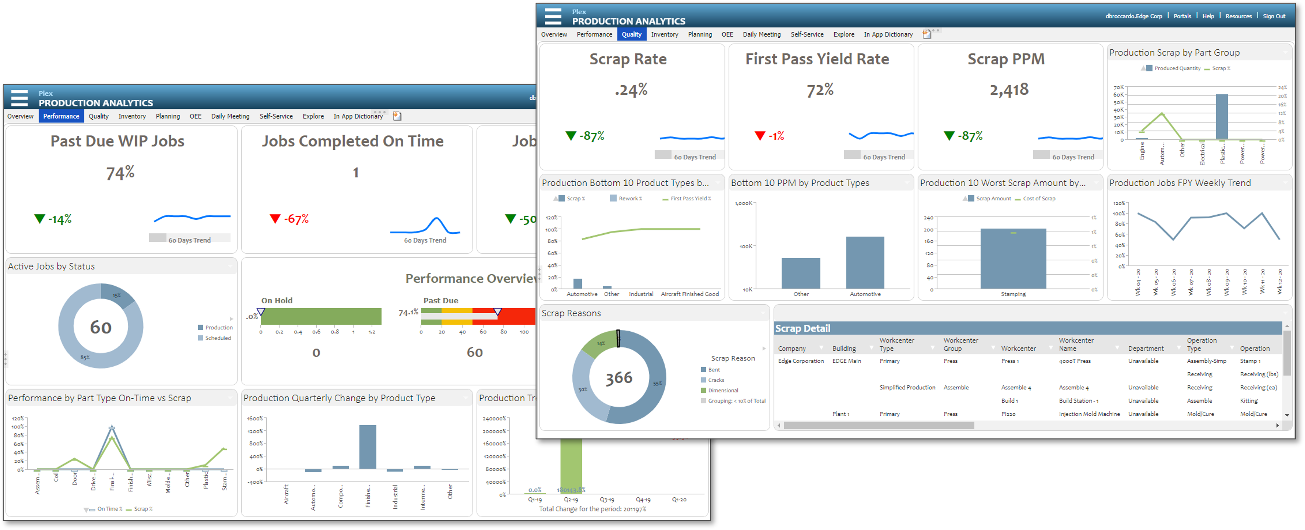The height and width of the screenshot is (530, 1305).
Task: Click the arrow beside Active Jobs legend
Action: pyautogui.click(x=232, y=319)
